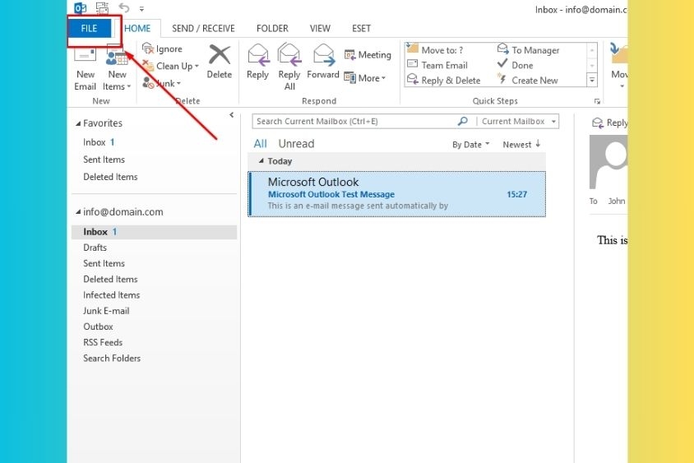This screenshot has width=694, height=463.
Task: Click the Search Current Mailbox field
Action: (x=354, y=121)
